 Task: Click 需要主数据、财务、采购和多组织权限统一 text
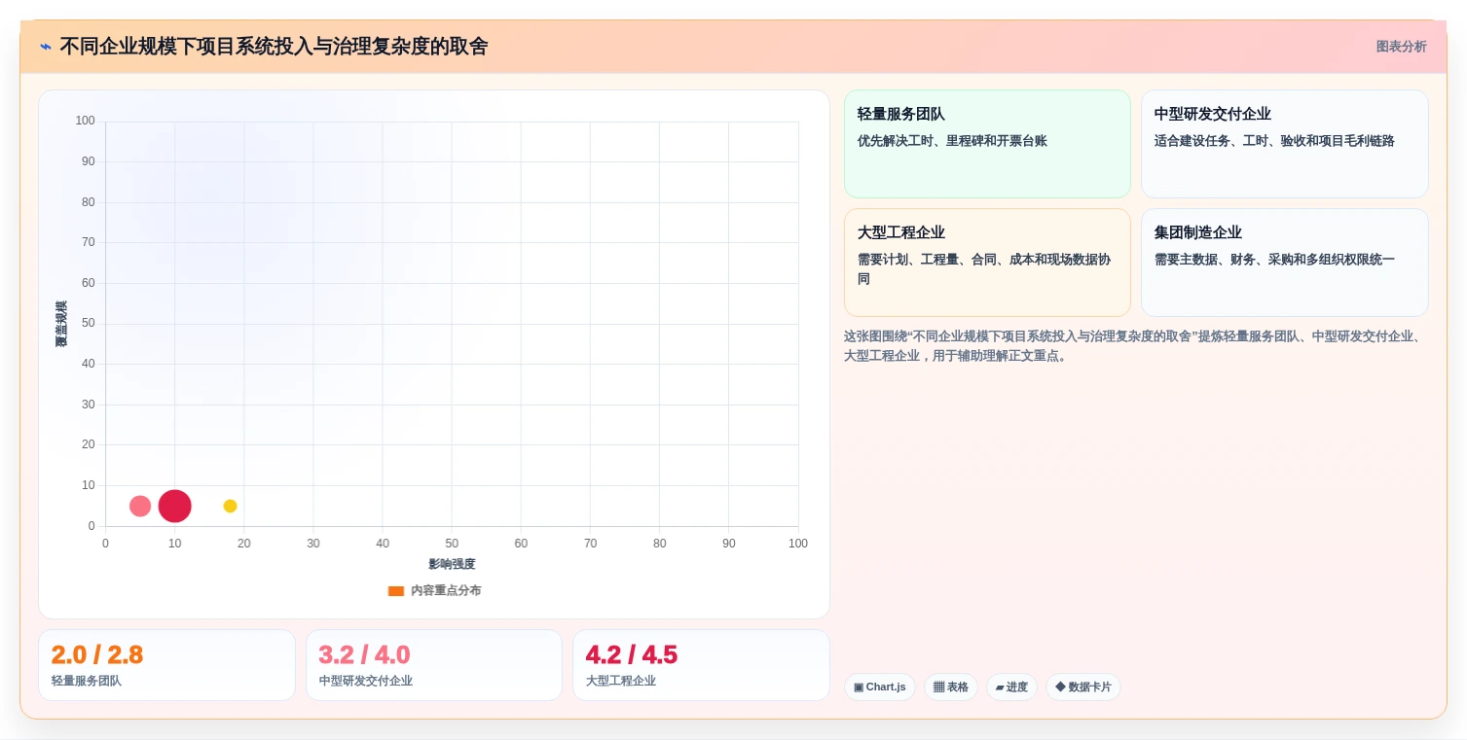point(1274,260)
